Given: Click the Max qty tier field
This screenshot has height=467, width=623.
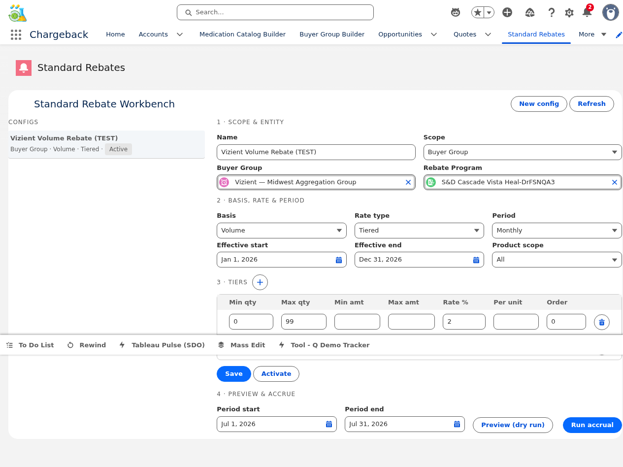Looking at the screenshot, I should pos(304,322).
